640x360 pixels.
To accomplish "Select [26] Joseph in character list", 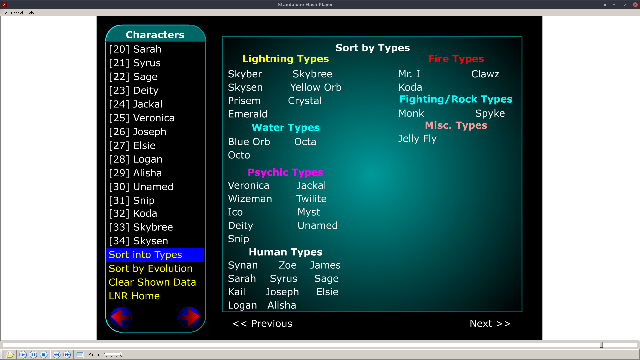I will click(137, 132).
